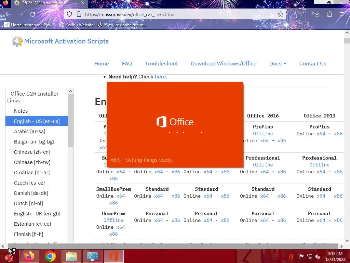
Task: Click SmallBusPrem Online x64 link
Action: [121, 196]
